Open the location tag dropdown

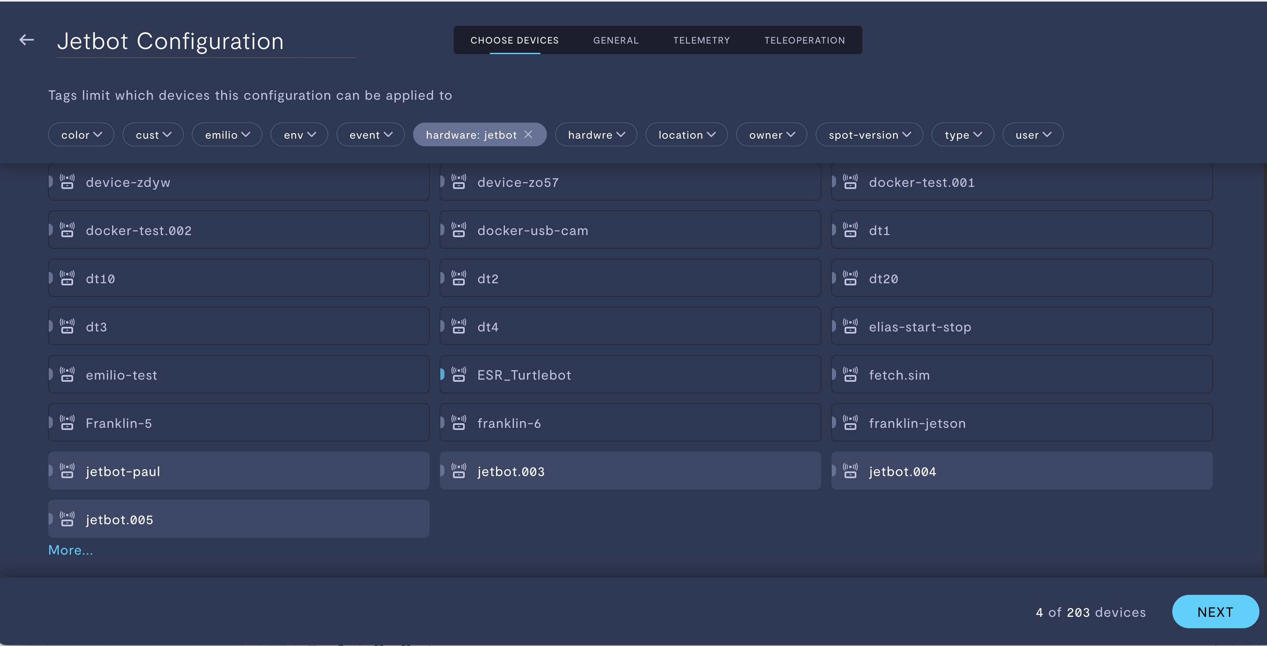pos(686,135)
